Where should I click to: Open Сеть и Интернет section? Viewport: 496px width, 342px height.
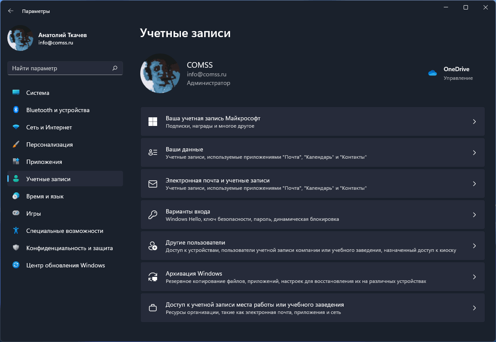point(65,127)
